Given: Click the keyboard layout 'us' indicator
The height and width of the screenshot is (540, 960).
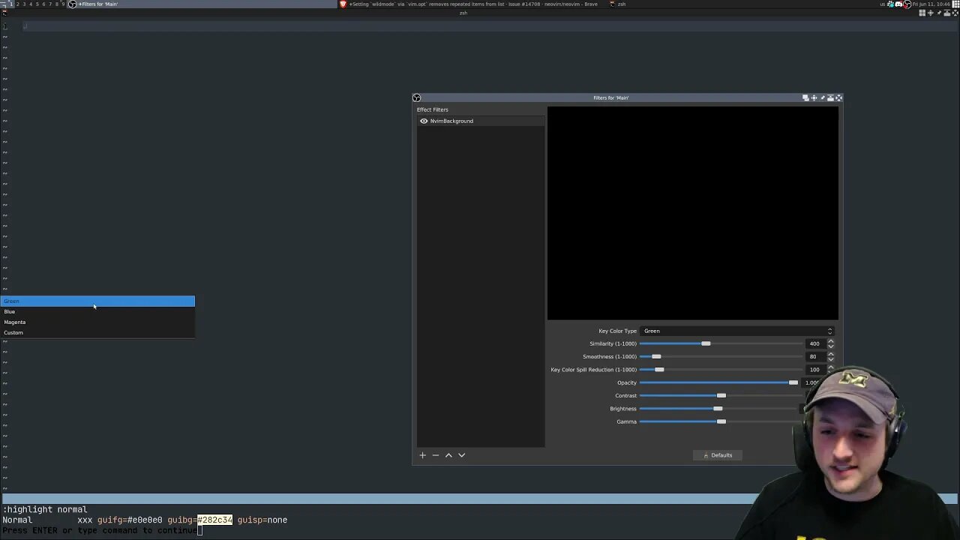Looking at the screenshot, I should (x=883, y=4).
